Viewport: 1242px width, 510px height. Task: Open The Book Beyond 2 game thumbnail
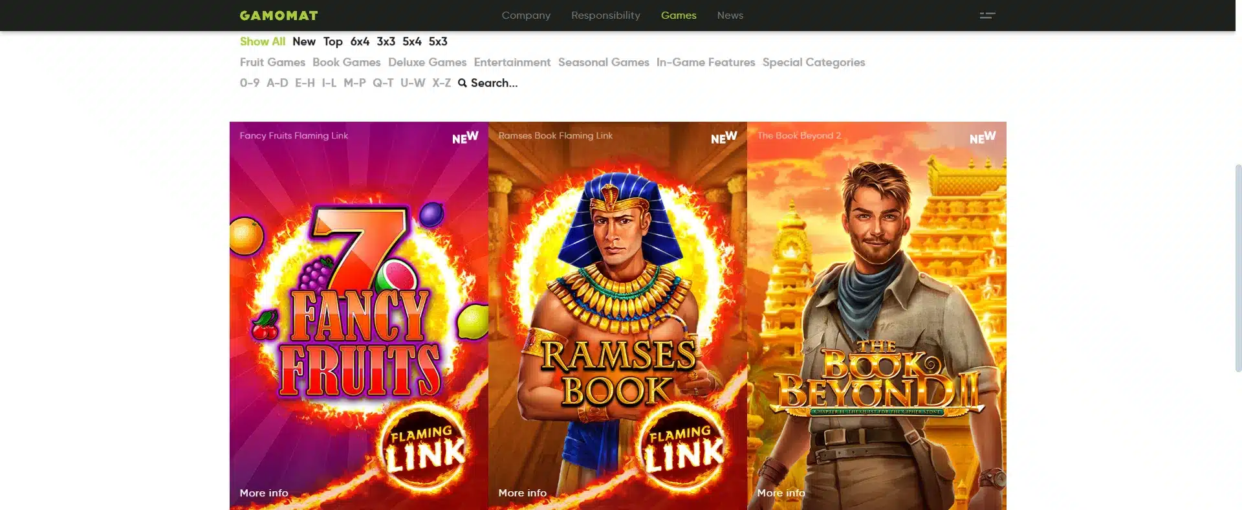point(877,316)
